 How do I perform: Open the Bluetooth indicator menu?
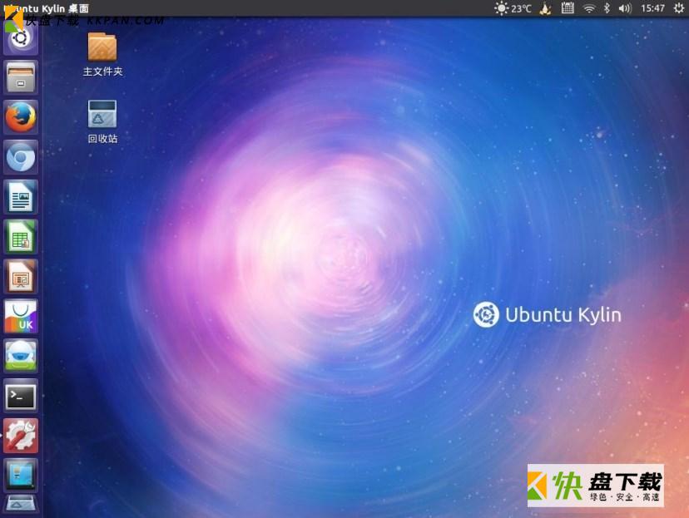[x=607, y=8]
